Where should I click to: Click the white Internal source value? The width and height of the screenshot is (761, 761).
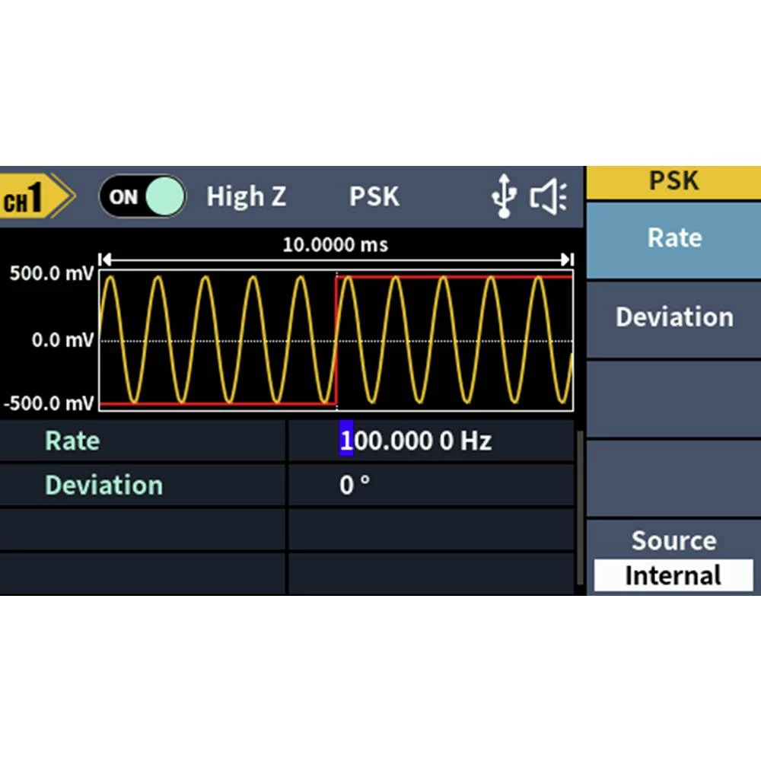pyautogui.click(x=673, y=576)
